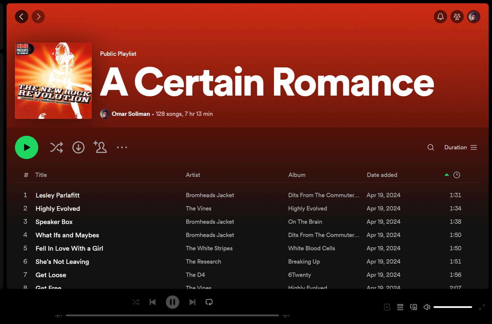Viewport: 492px width, 324px height.
Task: Select the track Highly Evolved
Action: point(58,208)
